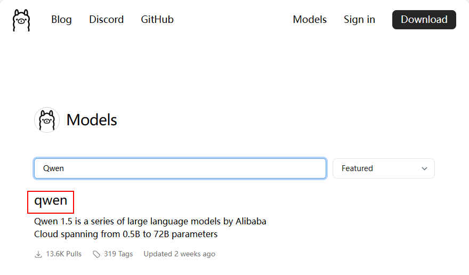
Task: Open the qwen model result
Action: pos(51,201)
